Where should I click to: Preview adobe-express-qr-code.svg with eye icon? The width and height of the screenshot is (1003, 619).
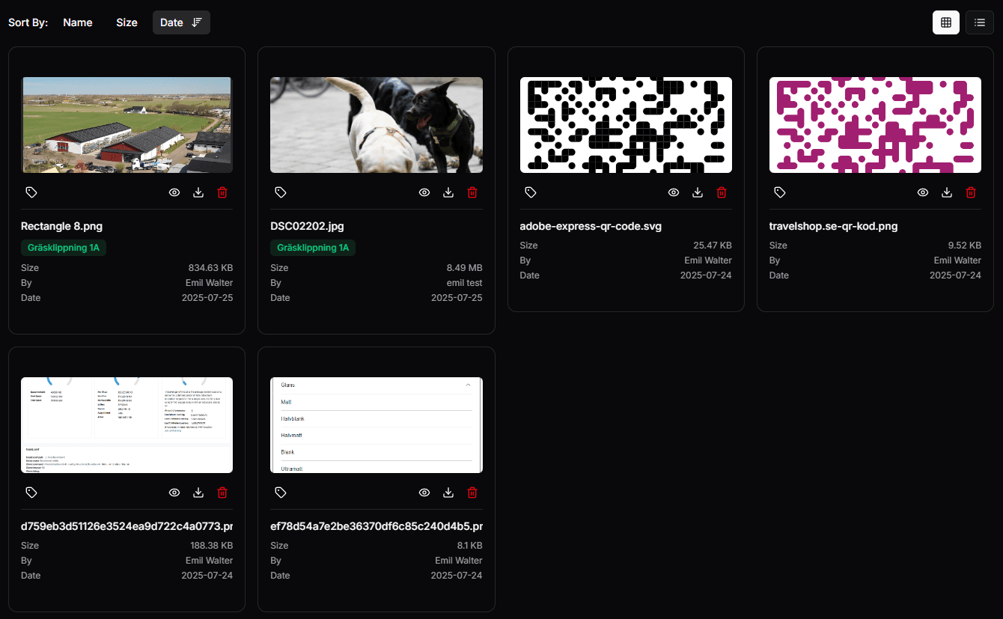coord(674,192)
